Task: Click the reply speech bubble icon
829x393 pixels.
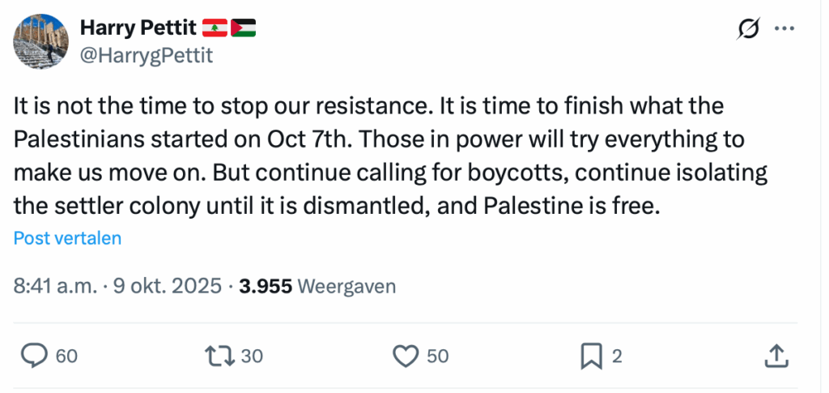Action: pyautogui.click(x=34, y=355)
